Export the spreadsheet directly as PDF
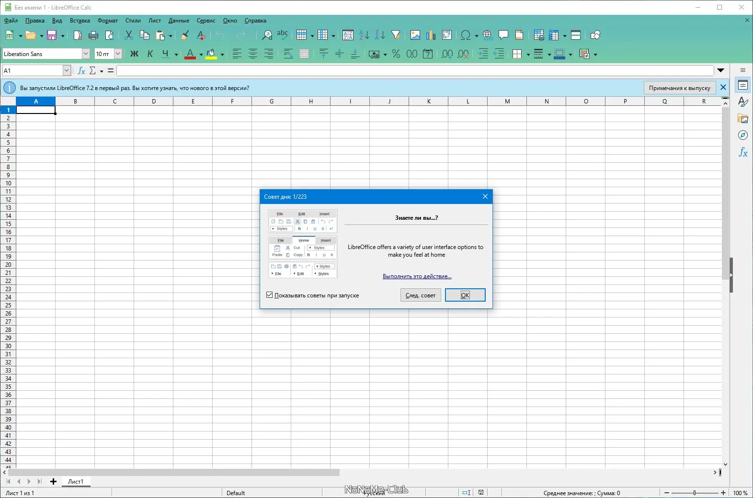The height and width of the screenshot is (498, 753). pos(78,35)
